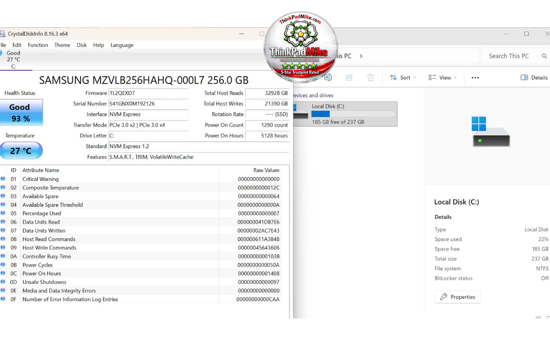The image size is (550, 346).
Task: Open the Theme menu
Action: tap(62, 45)
